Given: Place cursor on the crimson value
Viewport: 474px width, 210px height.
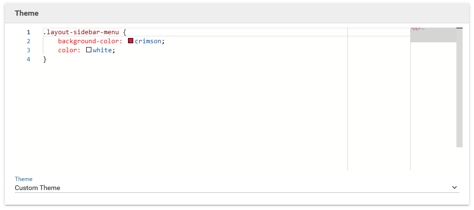Looking at the screenshot, I should pyautogui.click(x=148, y=41).
